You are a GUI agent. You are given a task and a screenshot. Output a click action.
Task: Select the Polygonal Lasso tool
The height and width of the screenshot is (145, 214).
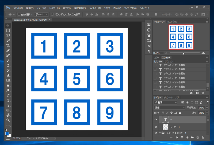tap(8, 36)
